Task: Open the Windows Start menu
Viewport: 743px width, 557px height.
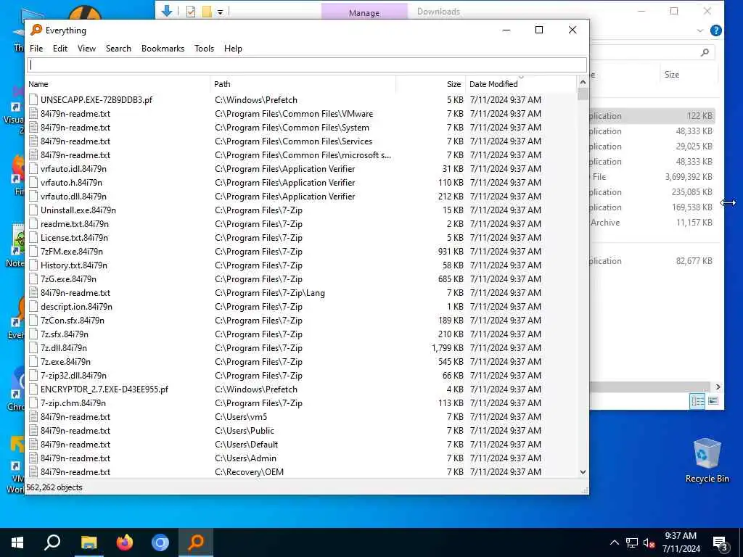Action: point(17,542)
